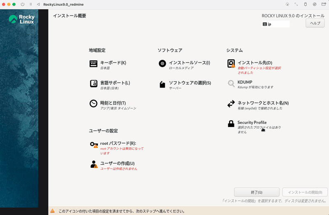
Task: Open ネットワークとホスト名(N) settings
Action: pos(263,103)
